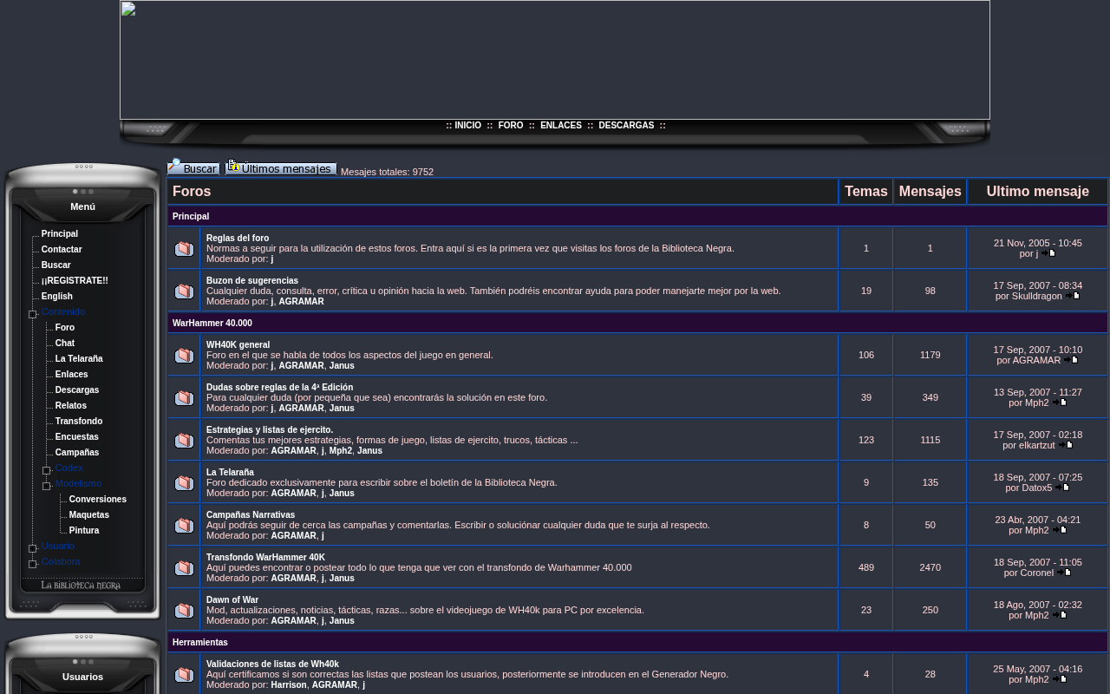Open DESCARGAS in the top navigation
Viewport: 1110px width, 694px height.
(x=626, y=126)
